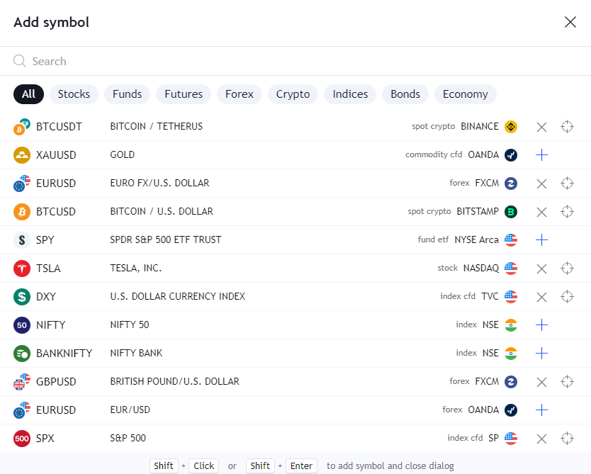Remove SPX S&P 500 symbol
This screenshot has width=591, height=474.
(541, 439)
